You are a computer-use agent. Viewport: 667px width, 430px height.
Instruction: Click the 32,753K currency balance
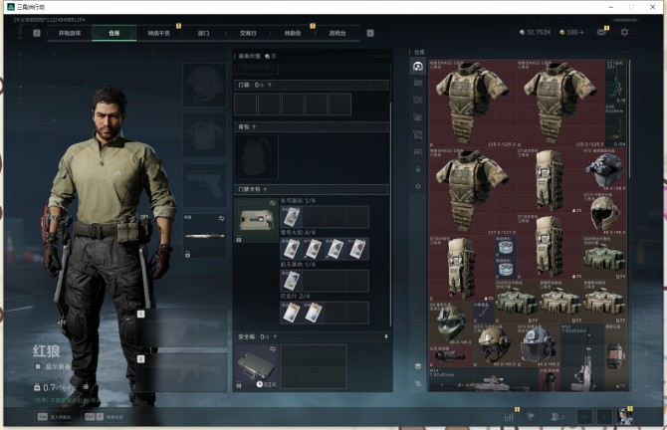536,32
